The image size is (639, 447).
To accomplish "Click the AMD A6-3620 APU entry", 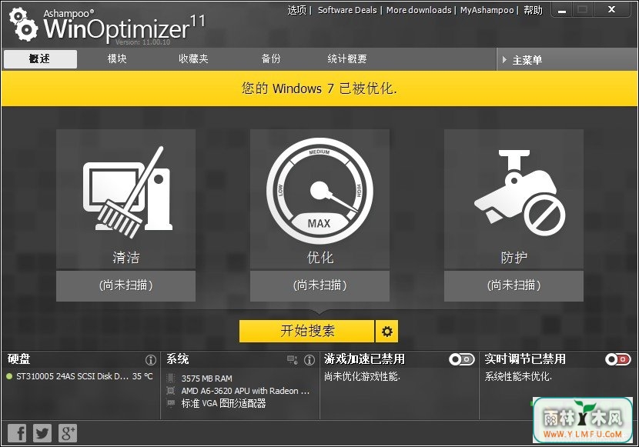I will (x=246, y=391).
